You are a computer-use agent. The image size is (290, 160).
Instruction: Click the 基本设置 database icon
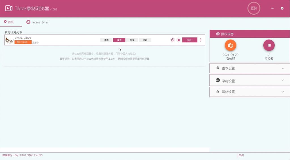[x=218, y=68]
